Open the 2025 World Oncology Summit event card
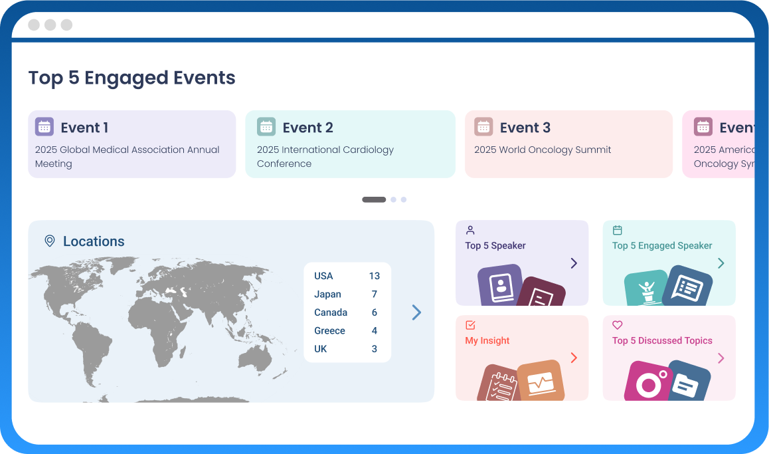The width and height of the screenshot is (769, 454). click(568, 144)
